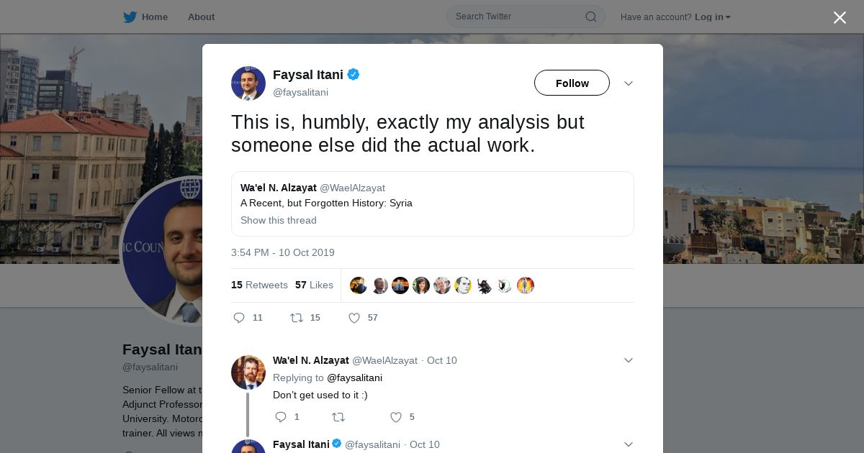This screenshot has height=453, width=864.
Task: Click the "Show this thread" link
Action: pos(279,220)
